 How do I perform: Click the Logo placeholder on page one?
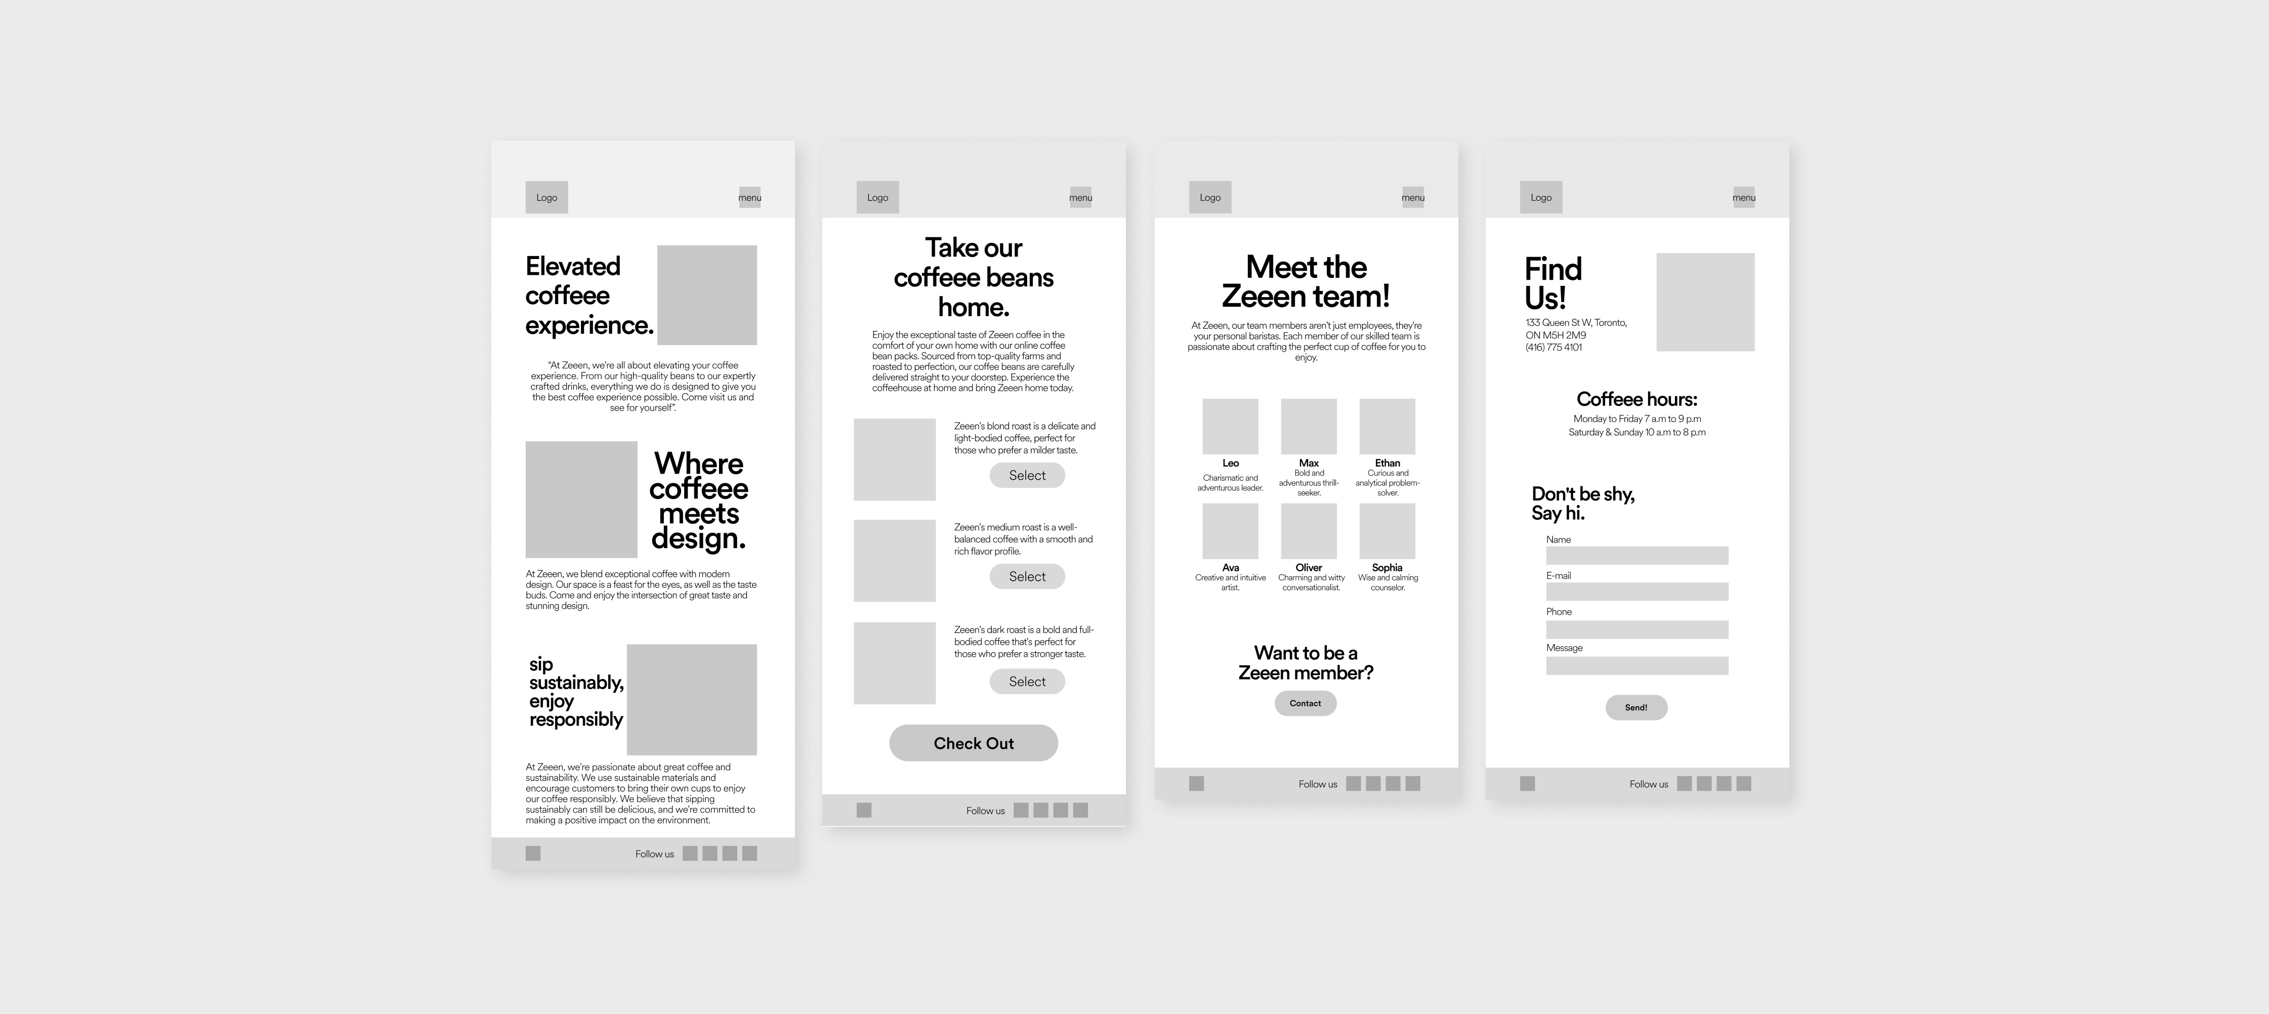(x=547, y=195)
